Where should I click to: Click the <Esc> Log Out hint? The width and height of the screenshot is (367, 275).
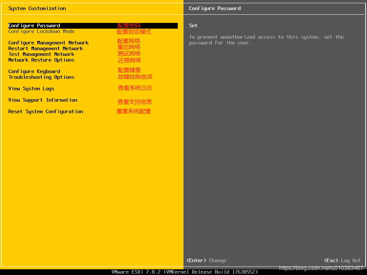pos(342,261)
